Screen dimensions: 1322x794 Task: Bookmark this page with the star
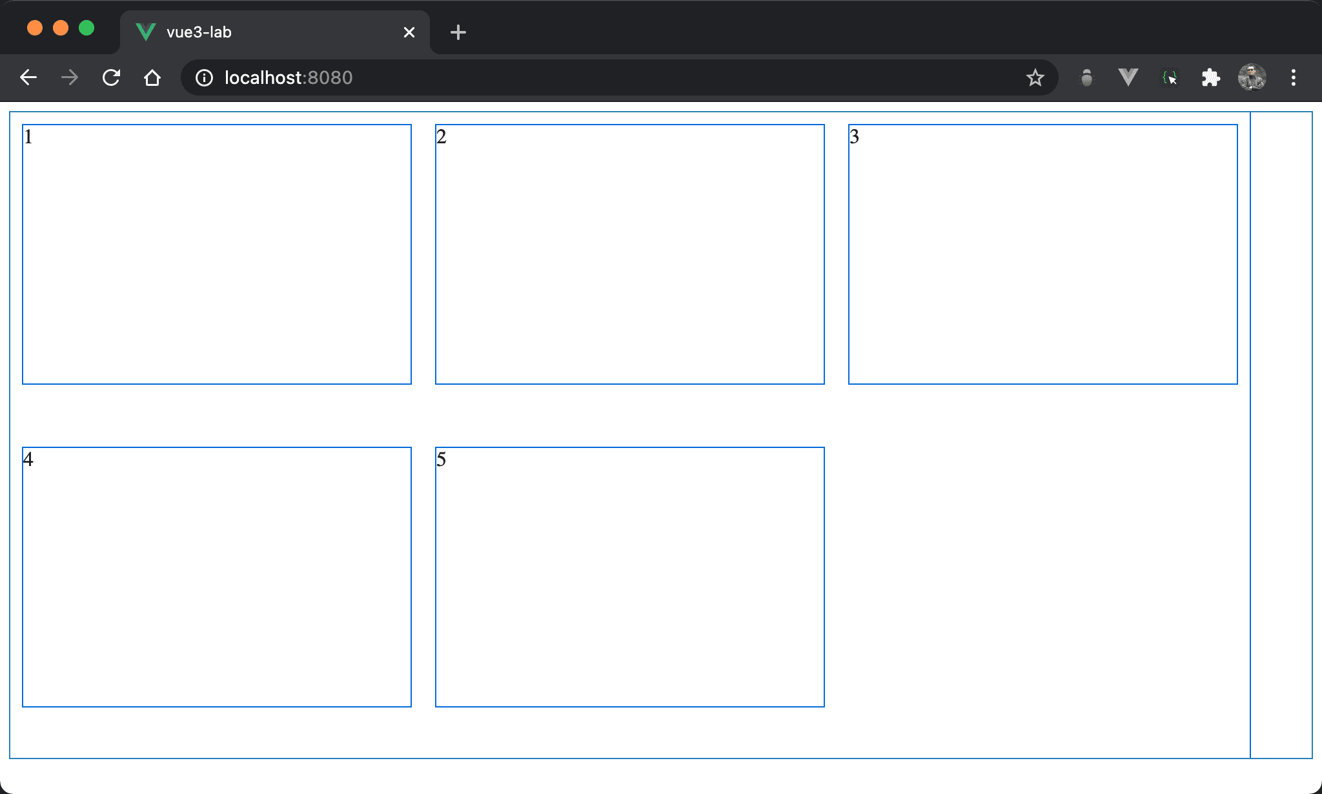(1035, 77)
